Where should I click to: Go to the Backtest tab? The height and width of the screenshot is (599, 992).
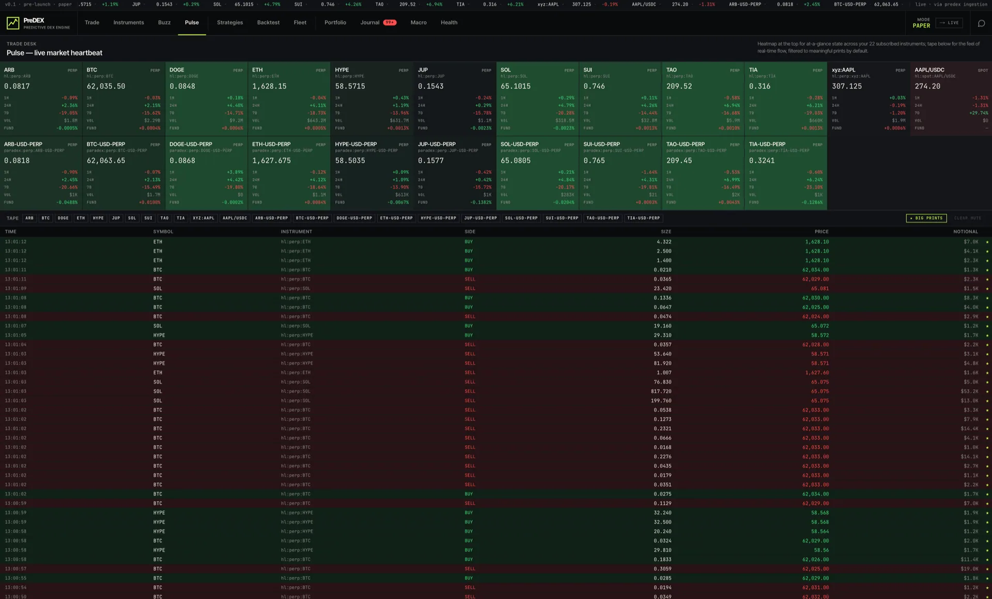pyautogui.click(x=268, y=23)
